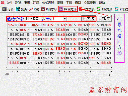
Task: Click cell 1861.65 in the grid
Action: click(x=25, y=49)
